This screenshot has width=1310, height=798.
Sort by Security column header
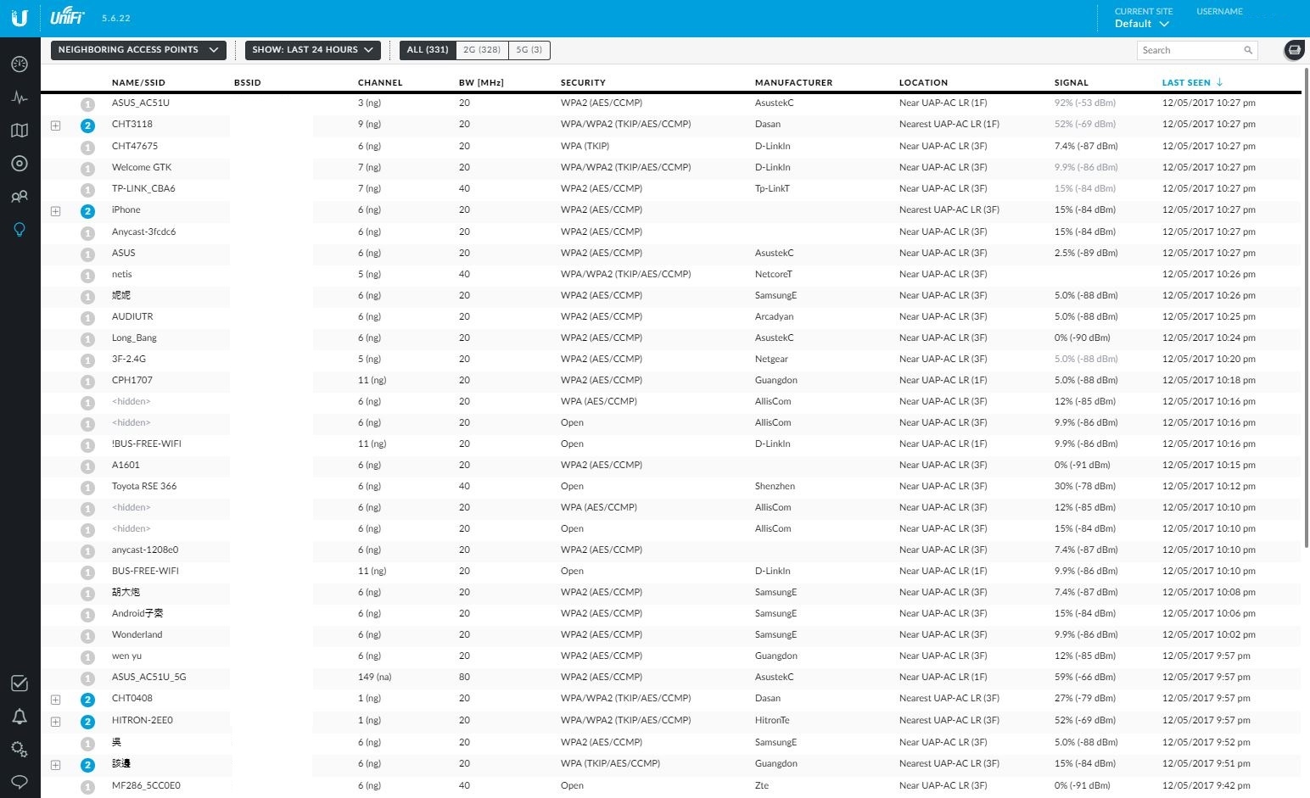(x=583, y=82)
